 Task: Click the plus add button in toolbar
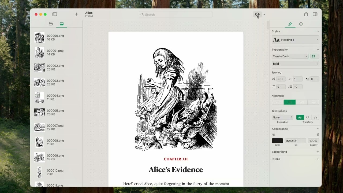click(x=76, y=14)
